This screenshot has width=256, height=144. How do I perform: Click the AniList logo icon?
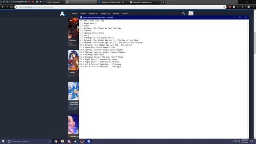pyautogui.click(x=63, y=14)
